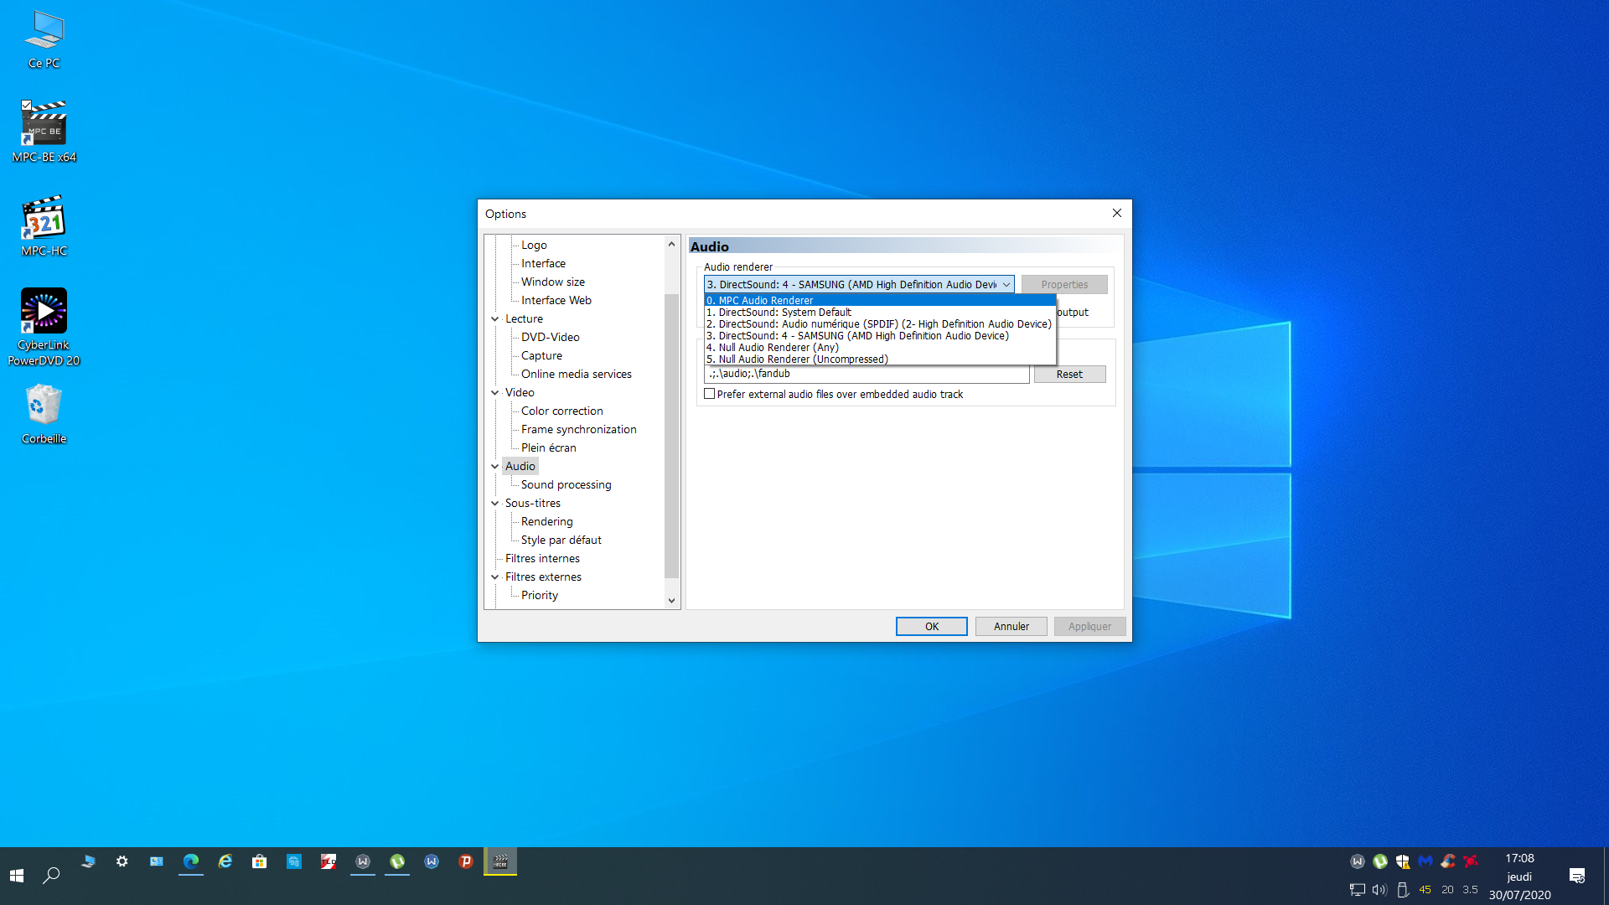Select Interface Web in options tree
Image resolution: width=1609 pixels, height=905 pixels.
click(556, 301)
